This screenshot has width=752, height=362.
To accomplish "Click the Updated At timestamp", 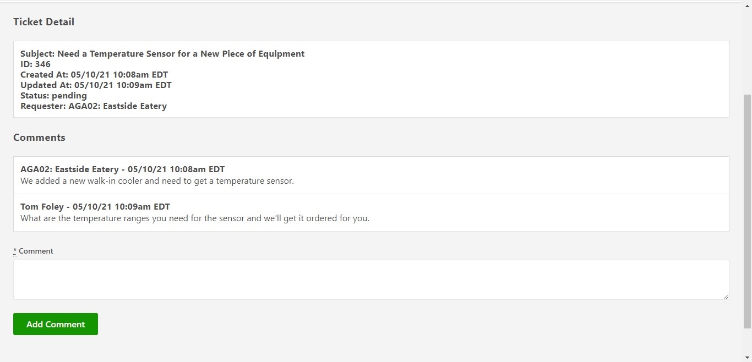I will point(96,85).
